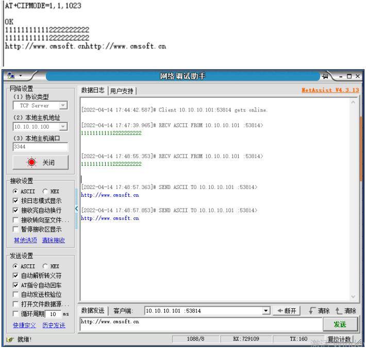Viewport: 366px width, 348px height.
Task: Collapse the left panel with the splitter arrow
Action: [76, 209]
